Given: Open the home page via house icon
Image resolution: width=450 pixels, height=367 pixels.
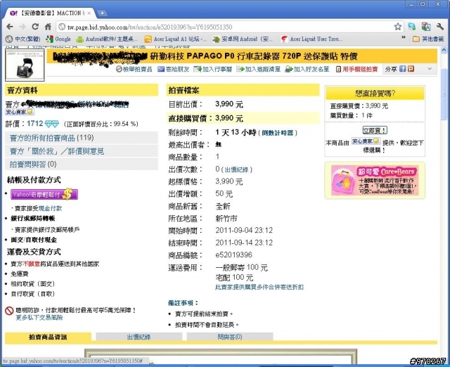Looking at the screenshot, I should point(48,27).
